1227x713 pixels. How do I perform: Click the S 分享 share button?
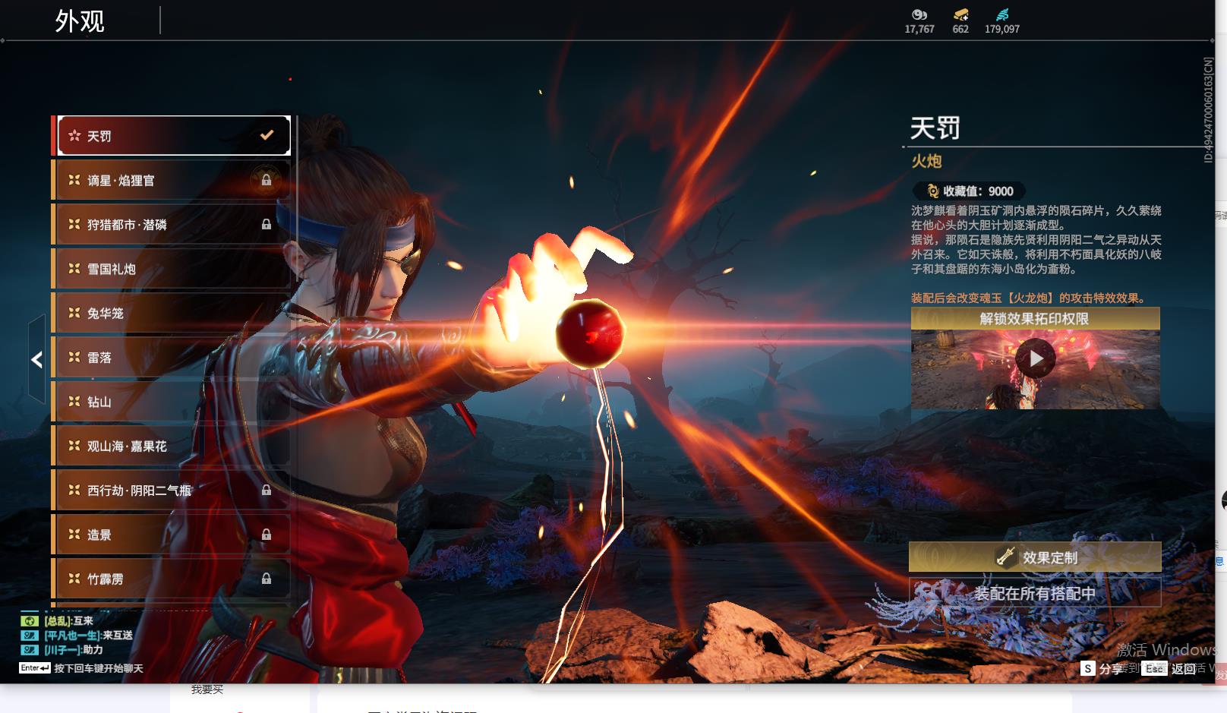point(1102,669)
